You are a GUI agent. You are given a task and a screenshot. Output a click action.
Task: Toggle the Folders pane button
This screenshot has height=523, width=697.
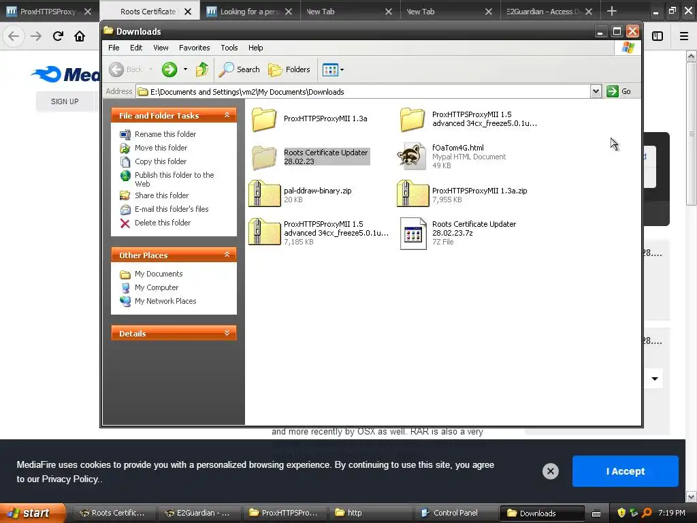289,69
